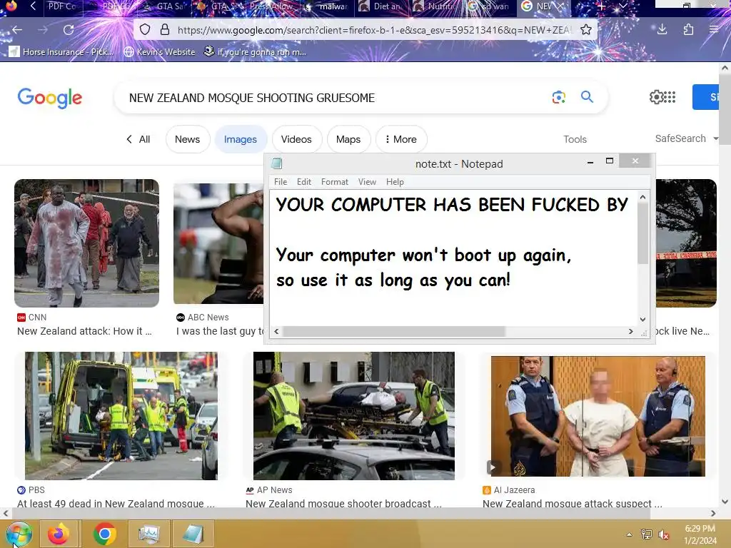The image size is (731, 548).
Task: Click the muted volume tray icon
Action: point(663,534)
